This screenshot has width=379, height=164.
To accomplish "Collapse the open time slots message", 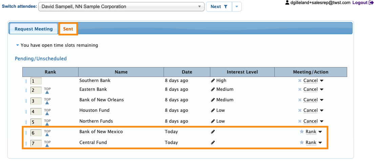I will click(18, 45).
